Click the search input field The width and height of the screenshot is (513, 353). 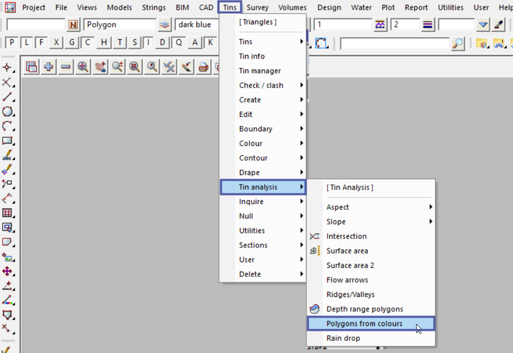394,43
